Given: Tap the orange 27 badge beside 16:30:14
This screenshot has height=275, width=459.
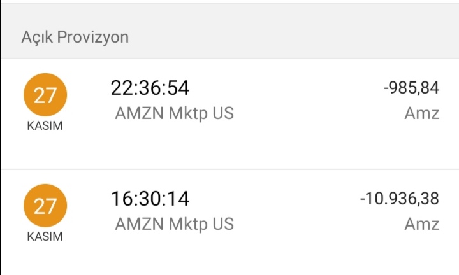Looking at the screenshot, I should [45, 206].
